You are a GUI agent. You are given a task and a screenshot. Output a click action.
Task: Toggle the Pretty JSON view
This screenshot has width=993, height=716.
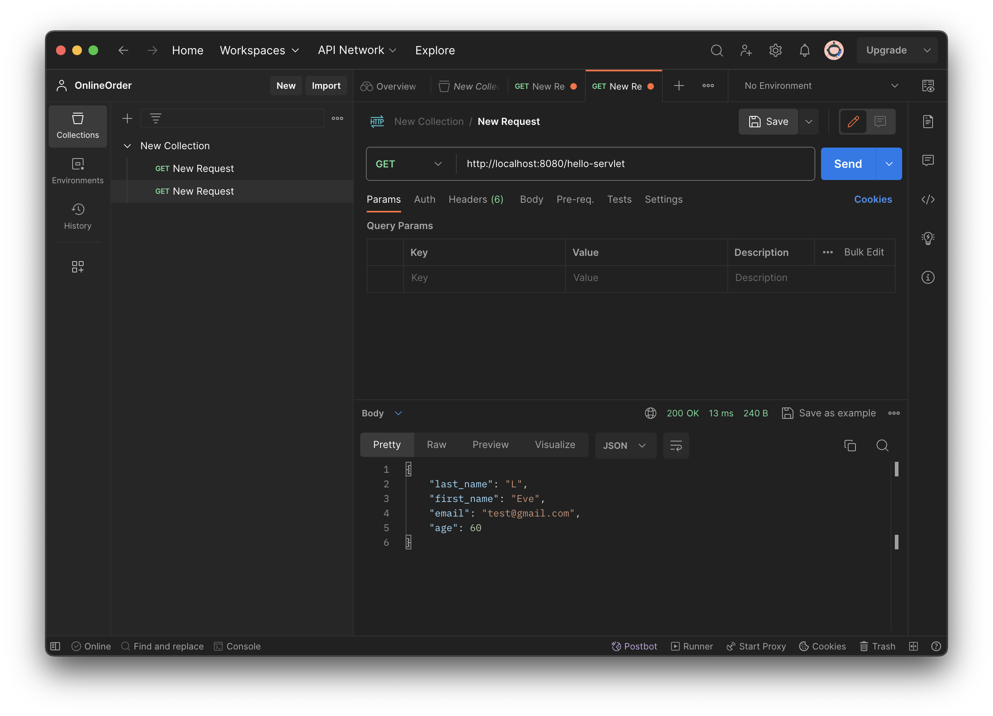click(385, 445)
